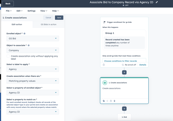Click the Save button

coord(59,18)
